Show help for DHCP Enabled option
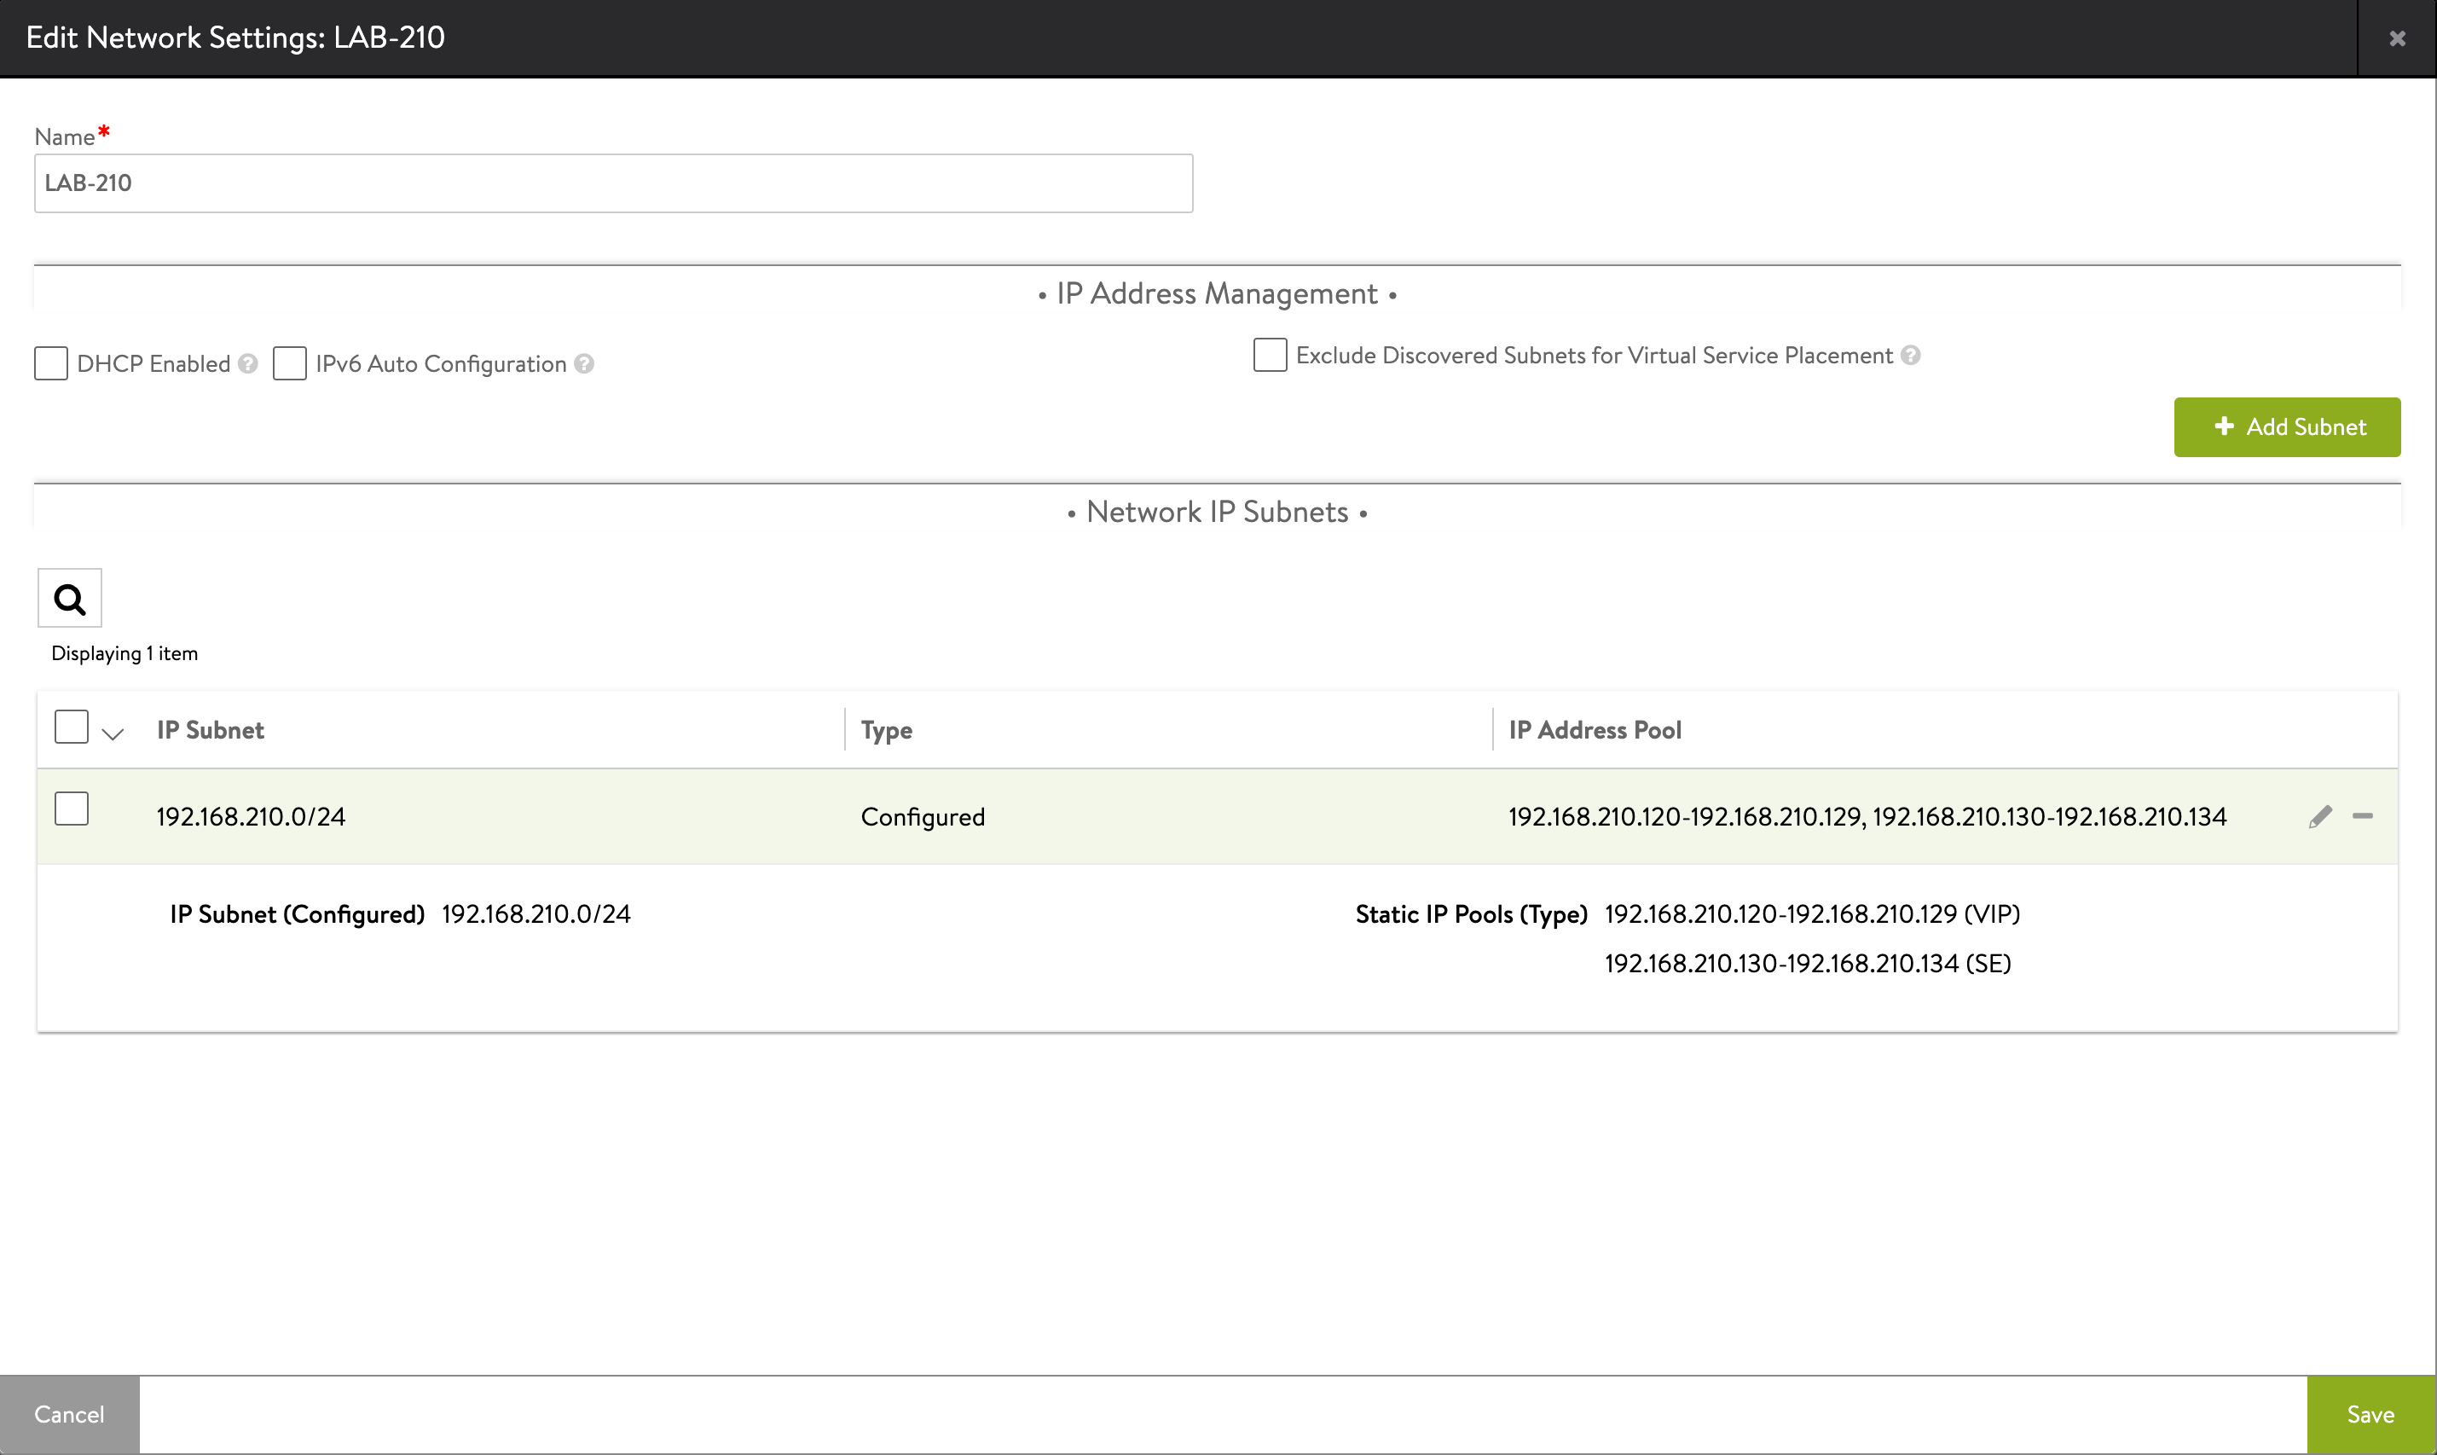This screenshot has height=1455, width=2437. tap(248, 363)
